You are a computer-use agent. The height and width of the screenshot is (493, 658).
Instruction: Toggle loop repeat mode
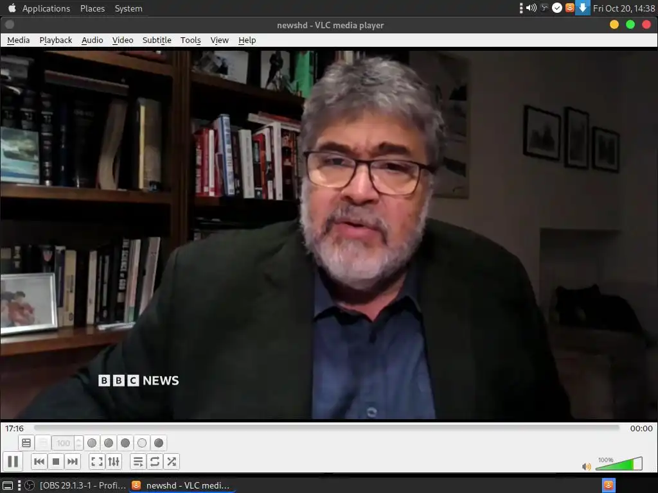tap(155, 462)
